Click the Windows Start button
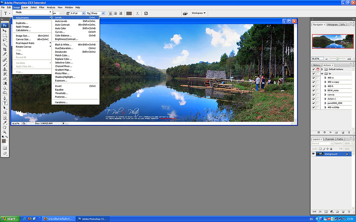 click(x=9, y=219)
